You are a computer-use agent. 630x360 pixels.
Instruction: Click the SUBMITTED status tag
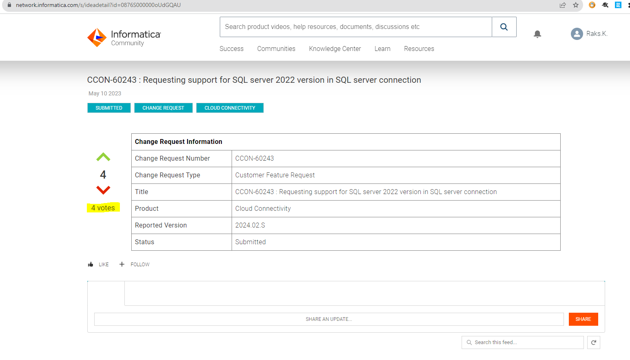coord(109,108)
